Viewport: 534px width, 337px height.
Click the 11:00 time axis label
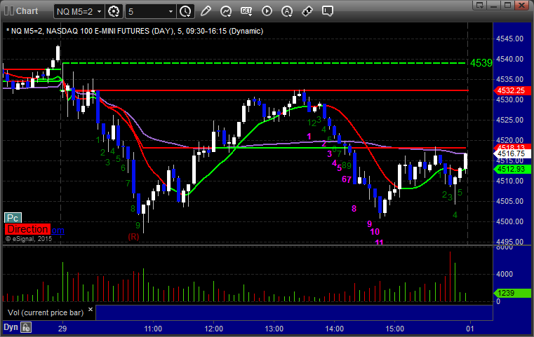(x=153, y=329)
